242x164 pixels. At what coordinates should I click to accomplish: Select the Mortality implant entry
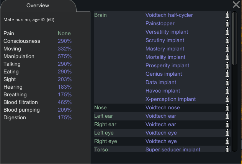click(x=165, y=57)
